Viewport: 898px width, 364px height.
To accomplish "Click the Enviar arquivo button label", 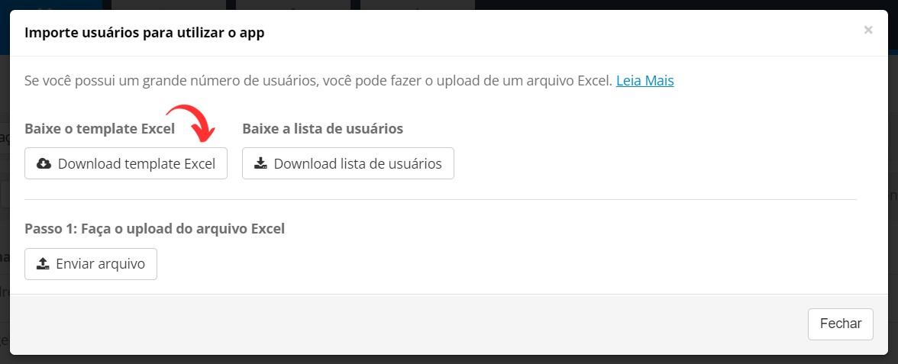I will point(100,264).
